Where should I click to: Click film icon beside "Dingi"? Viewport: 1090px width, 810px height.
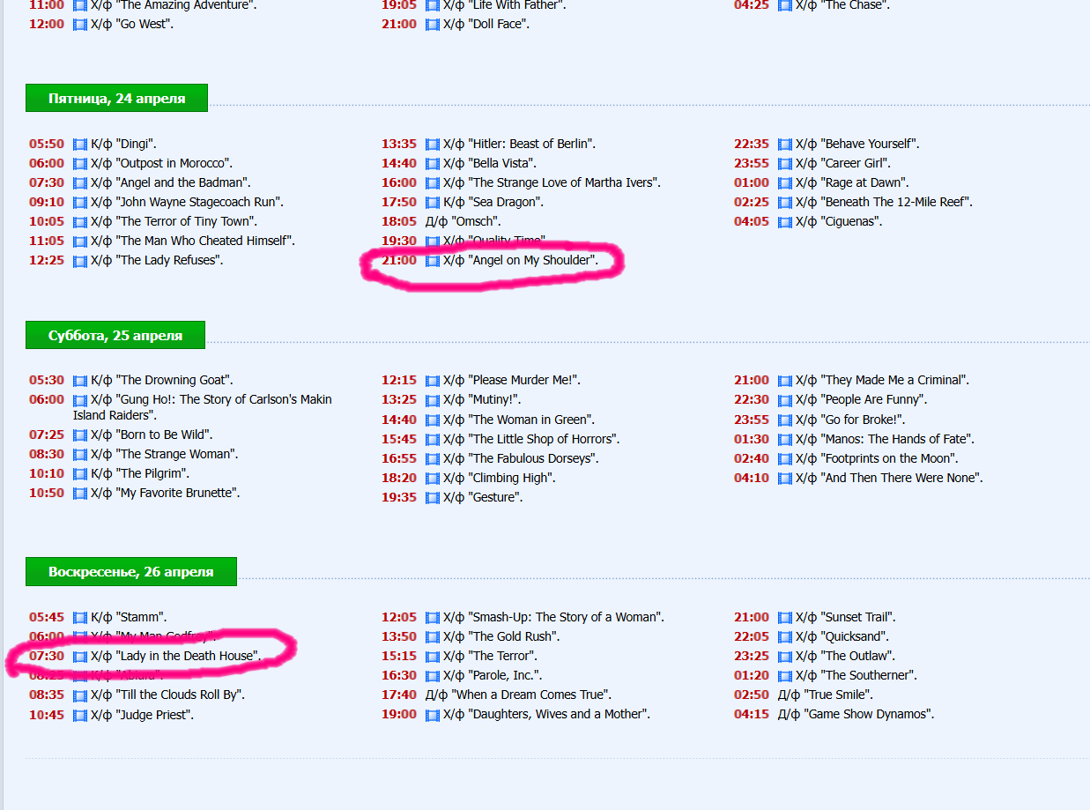coord(80,145)
